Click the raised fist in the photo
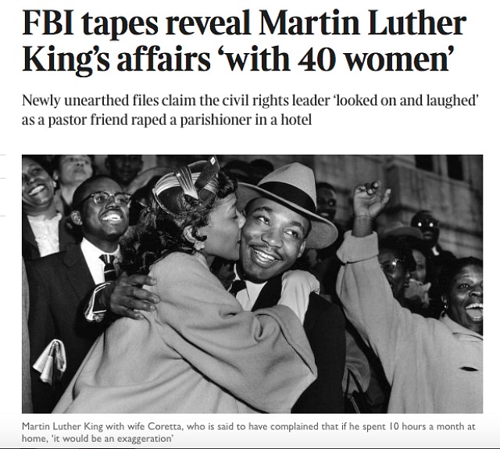This screenshot has width=500, height=449. point(370,199)
